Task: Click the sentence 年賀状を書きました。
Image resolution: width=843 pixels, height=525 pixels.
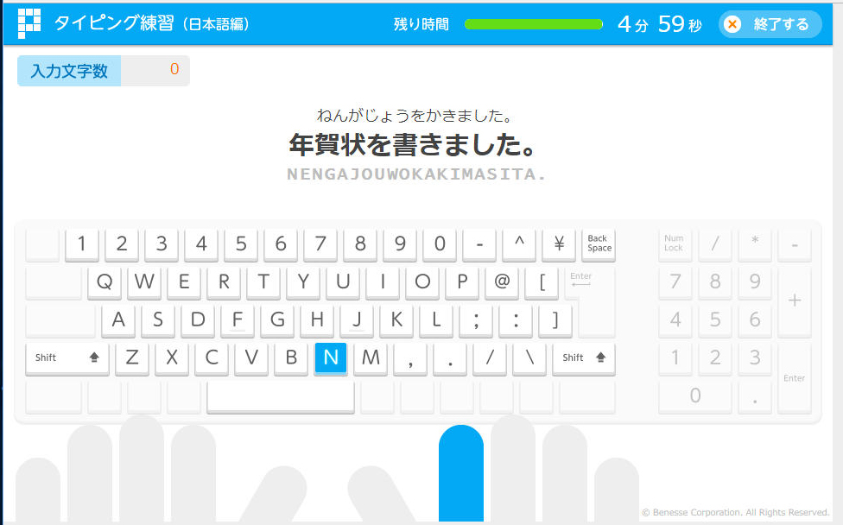Action: pos(412,145)
